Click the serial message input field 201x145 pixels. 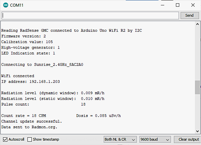pos(90,15)
